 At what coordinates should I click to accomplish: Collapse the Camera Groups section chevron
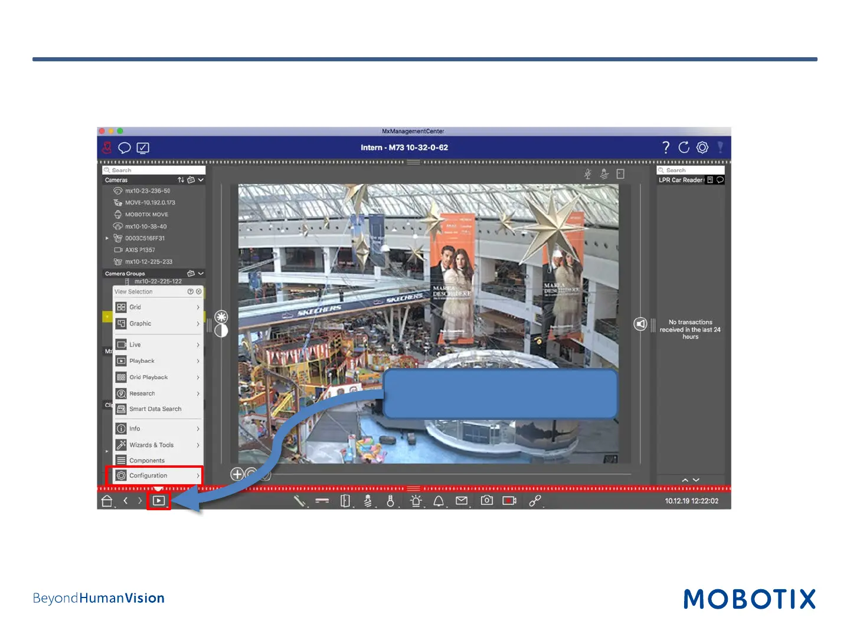[x=201, y=274]
